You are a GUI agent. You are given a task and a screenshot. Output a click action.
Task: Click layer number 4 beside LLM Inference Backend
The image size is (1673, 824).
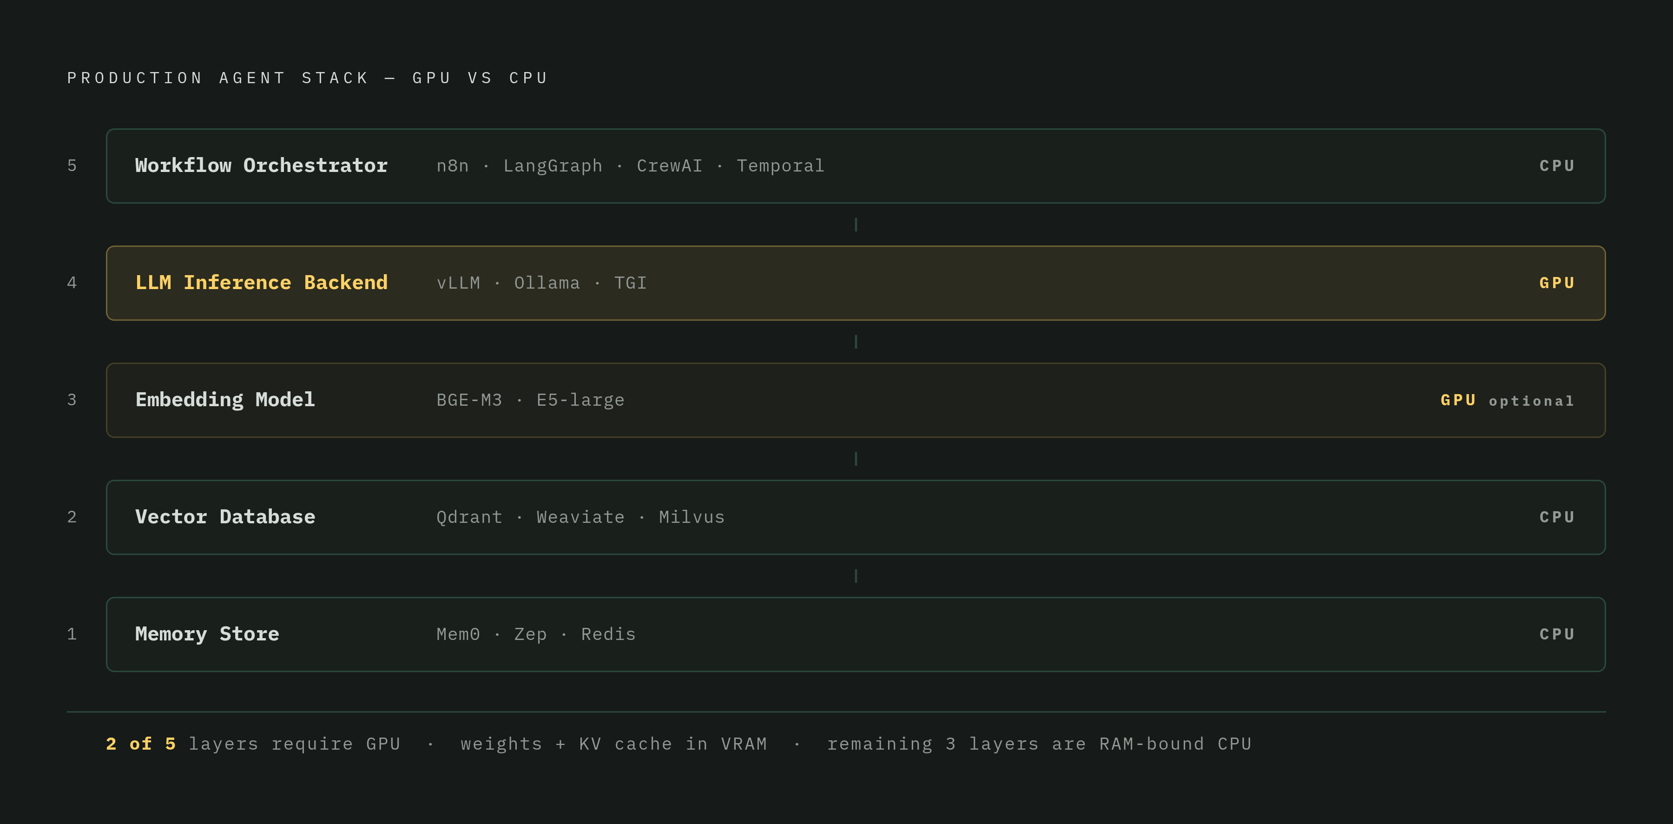(x=72, y=283)
